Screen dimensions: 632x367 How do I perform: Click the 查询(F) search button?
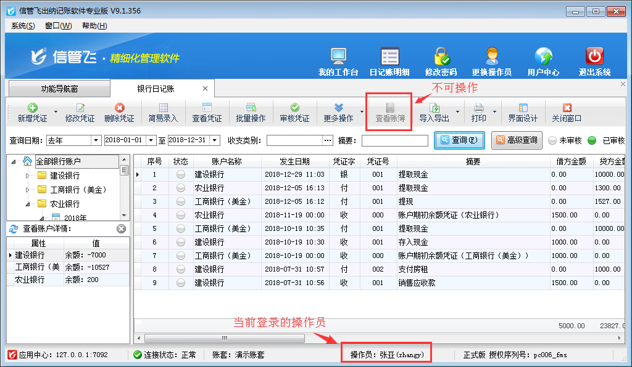(459, 140)
